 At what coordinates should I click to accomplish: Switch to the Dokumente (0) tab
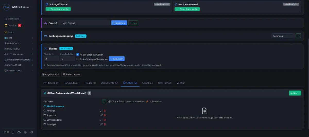pos(109,83)
